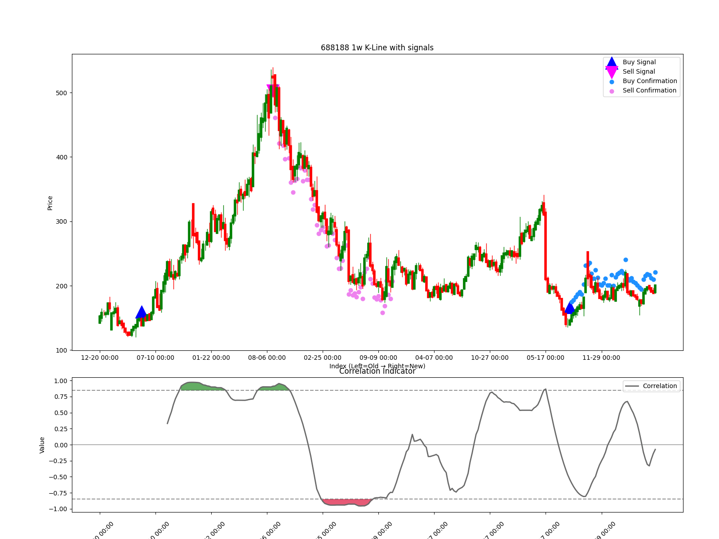The image size is (719, 539).
Task: Click the 400 price tick label
Action: coord(62,157)
